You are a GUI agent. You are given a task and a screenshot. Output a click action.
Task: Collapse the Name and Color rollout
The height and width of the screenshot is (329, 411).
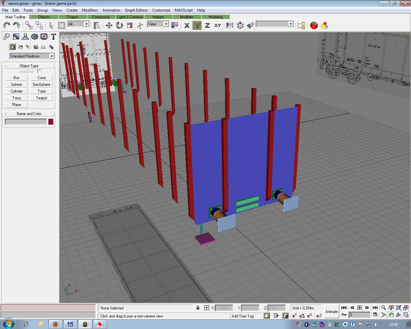[x=29, y=113]
